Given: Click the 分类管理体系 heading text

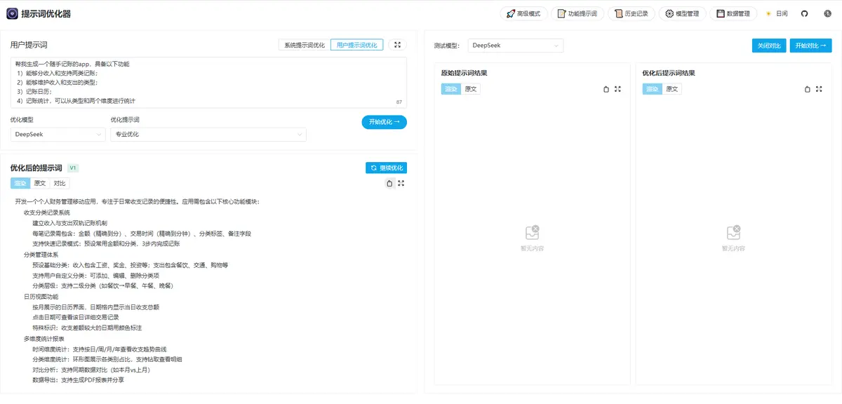Looking at the screenshot, I should point(41,255).
